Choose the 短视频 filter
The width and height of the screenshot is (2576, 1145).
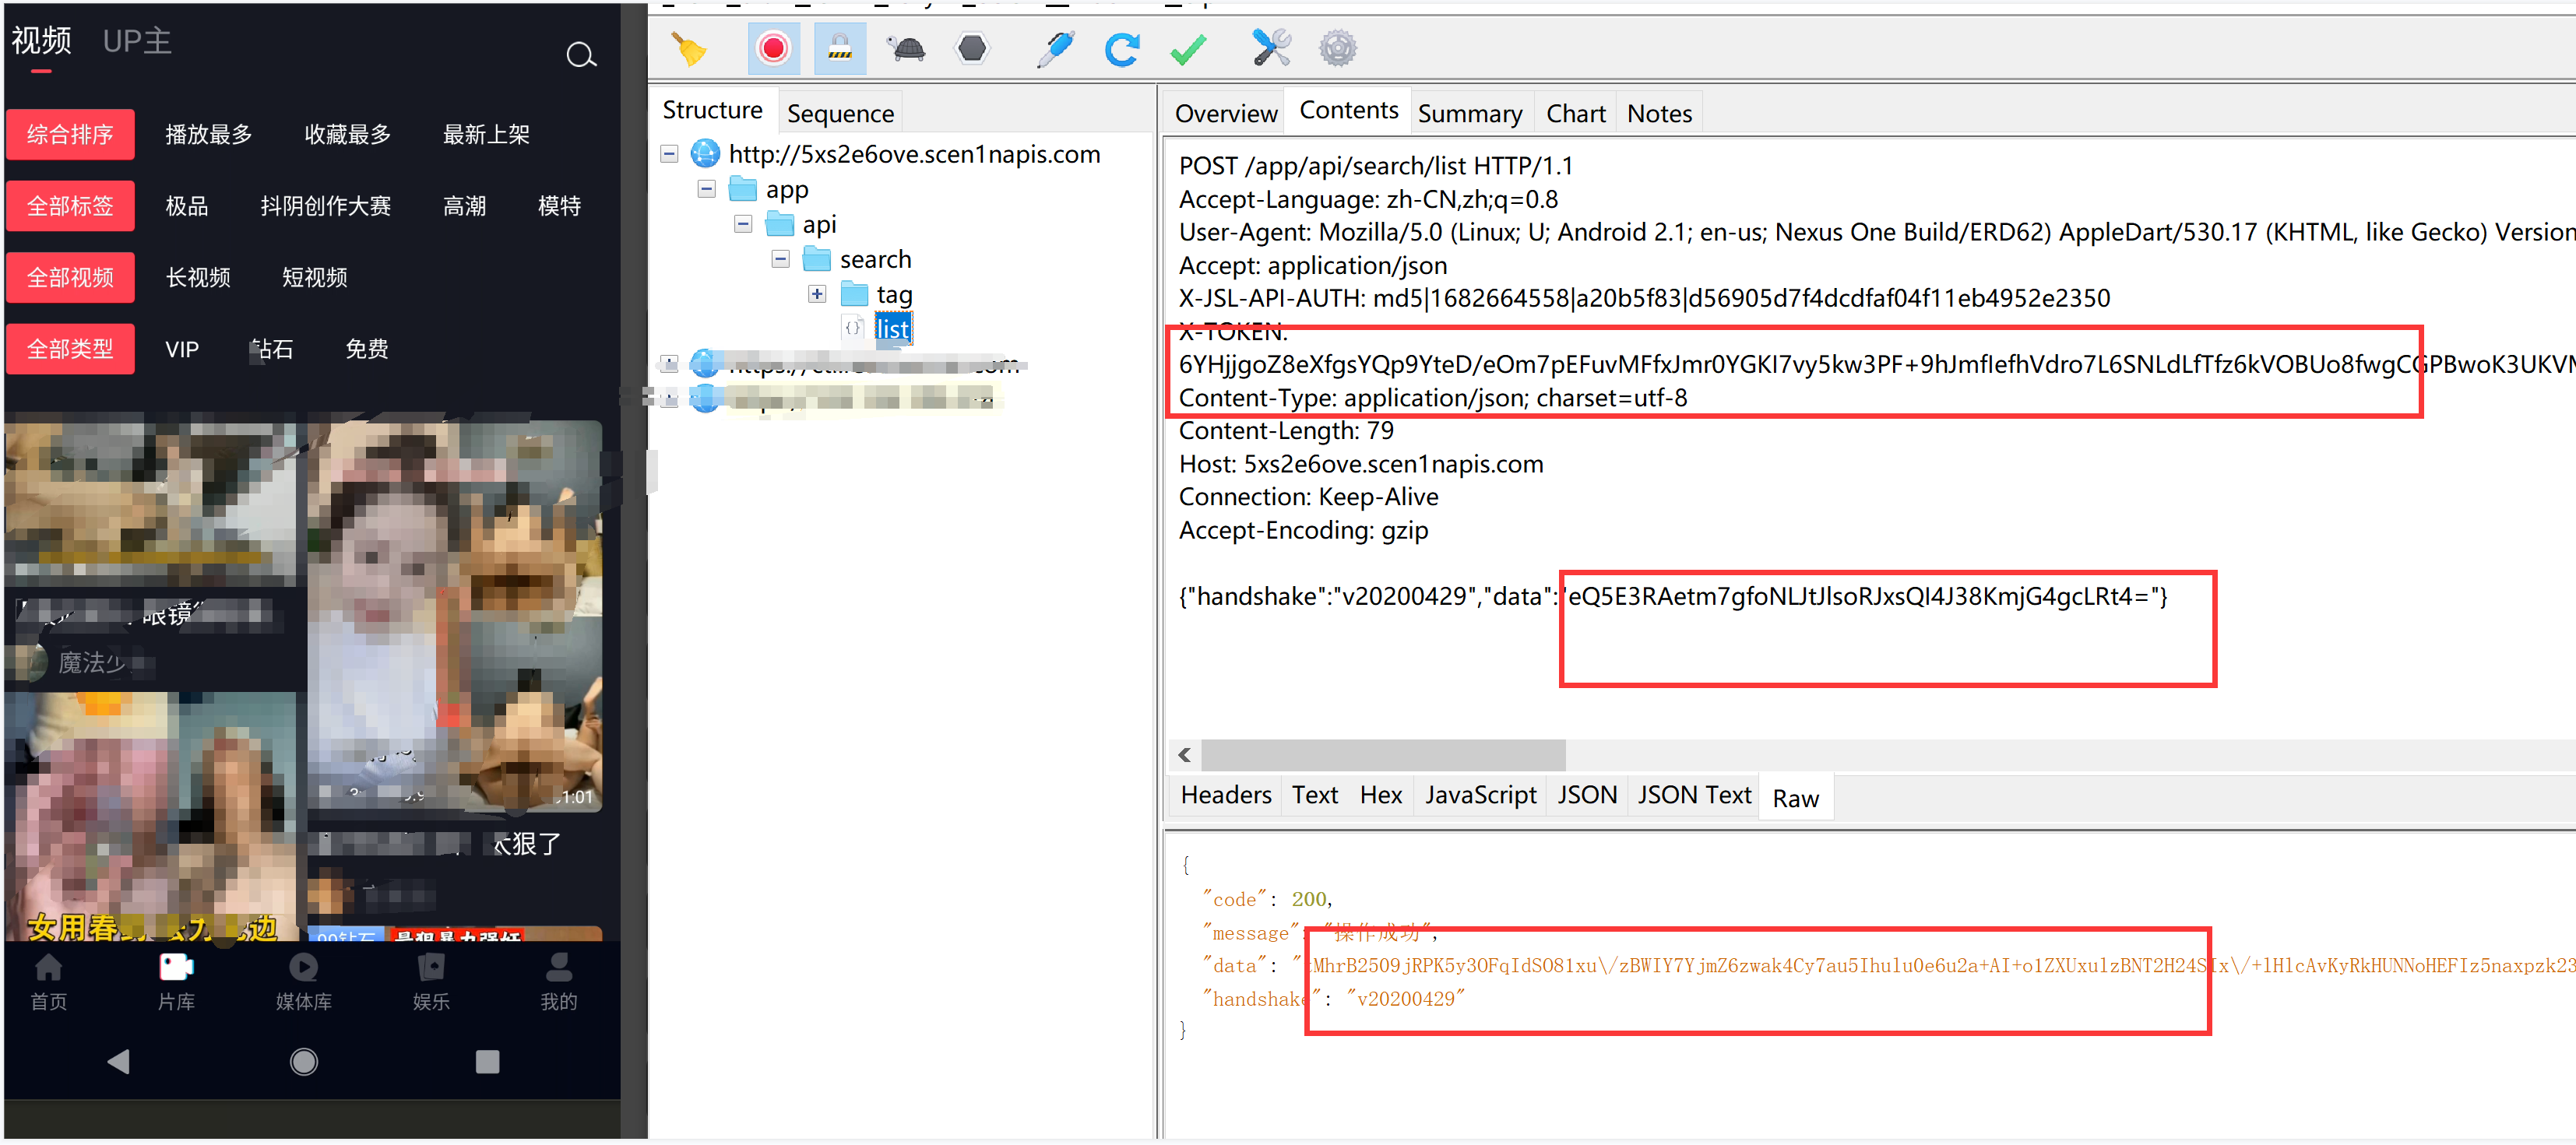pyautogui.click(x=314, y=277)
